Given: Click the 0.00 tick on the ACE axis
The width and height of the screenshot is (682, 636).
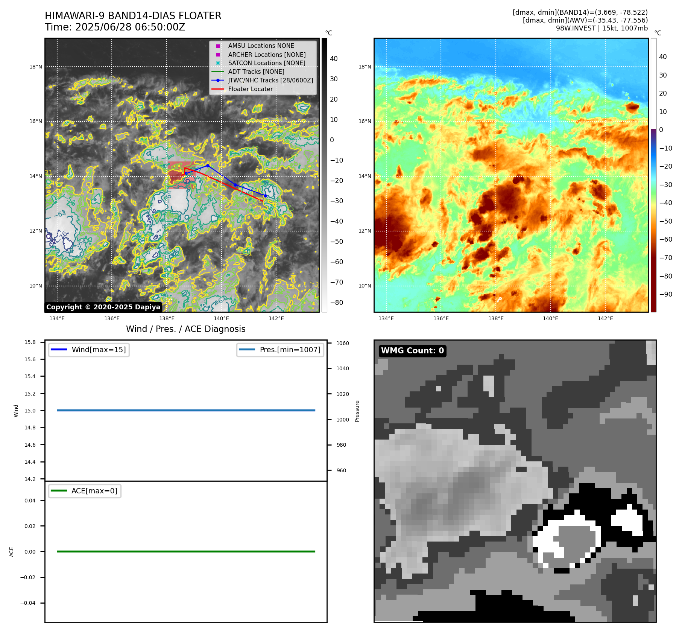Looking at the screenshot, I should point(30,552).
